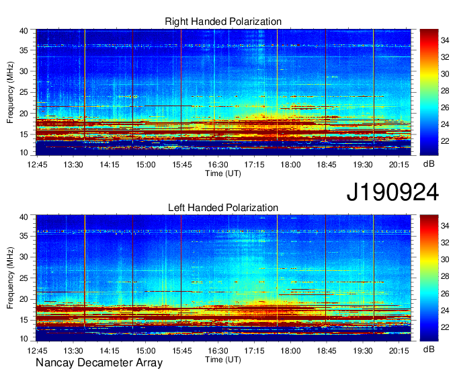The image size is (457, 371).
Task: Click 12:45 tick on Left Handed time axis
Action: pos(38,351)
